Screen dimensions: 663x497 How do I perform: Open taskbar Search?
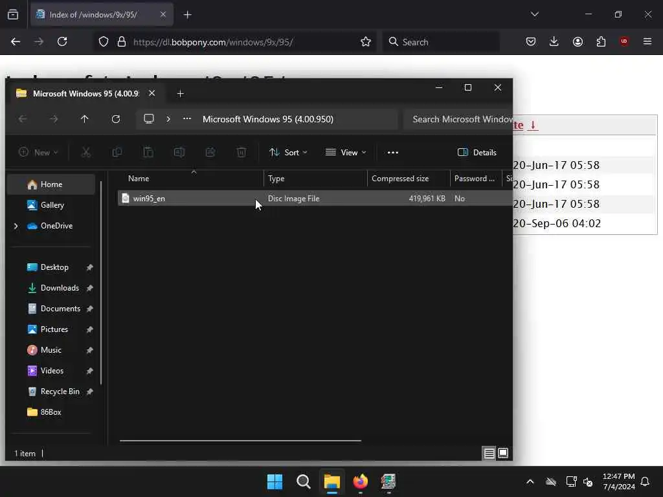point(304,481)
